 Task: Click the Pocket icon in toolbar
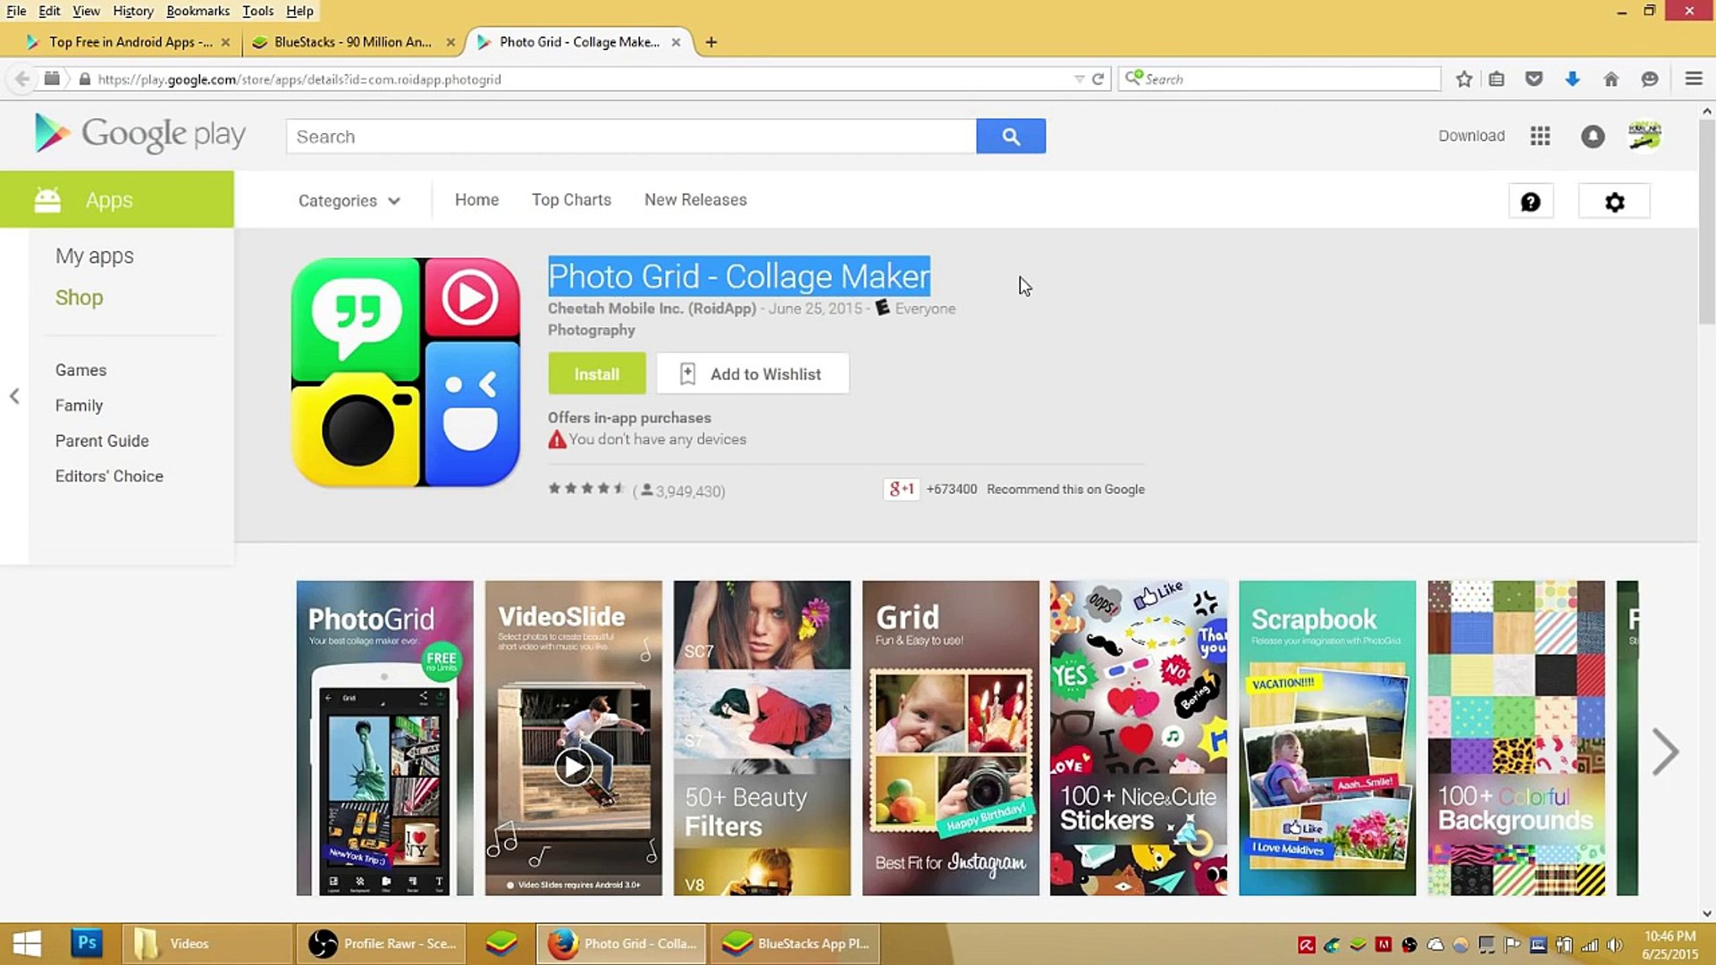(1535, 79)
